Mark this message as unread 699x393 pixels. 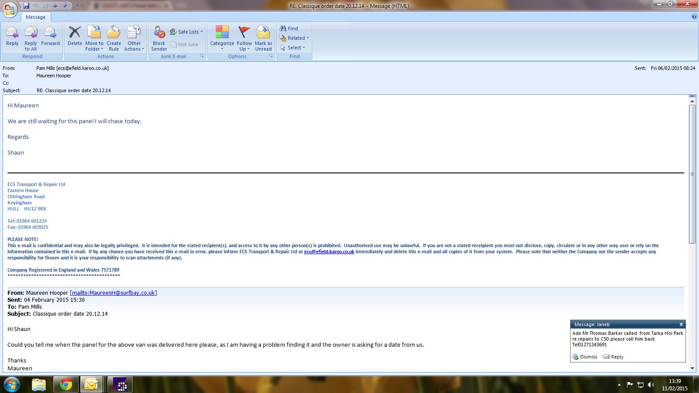pos(263,38)
